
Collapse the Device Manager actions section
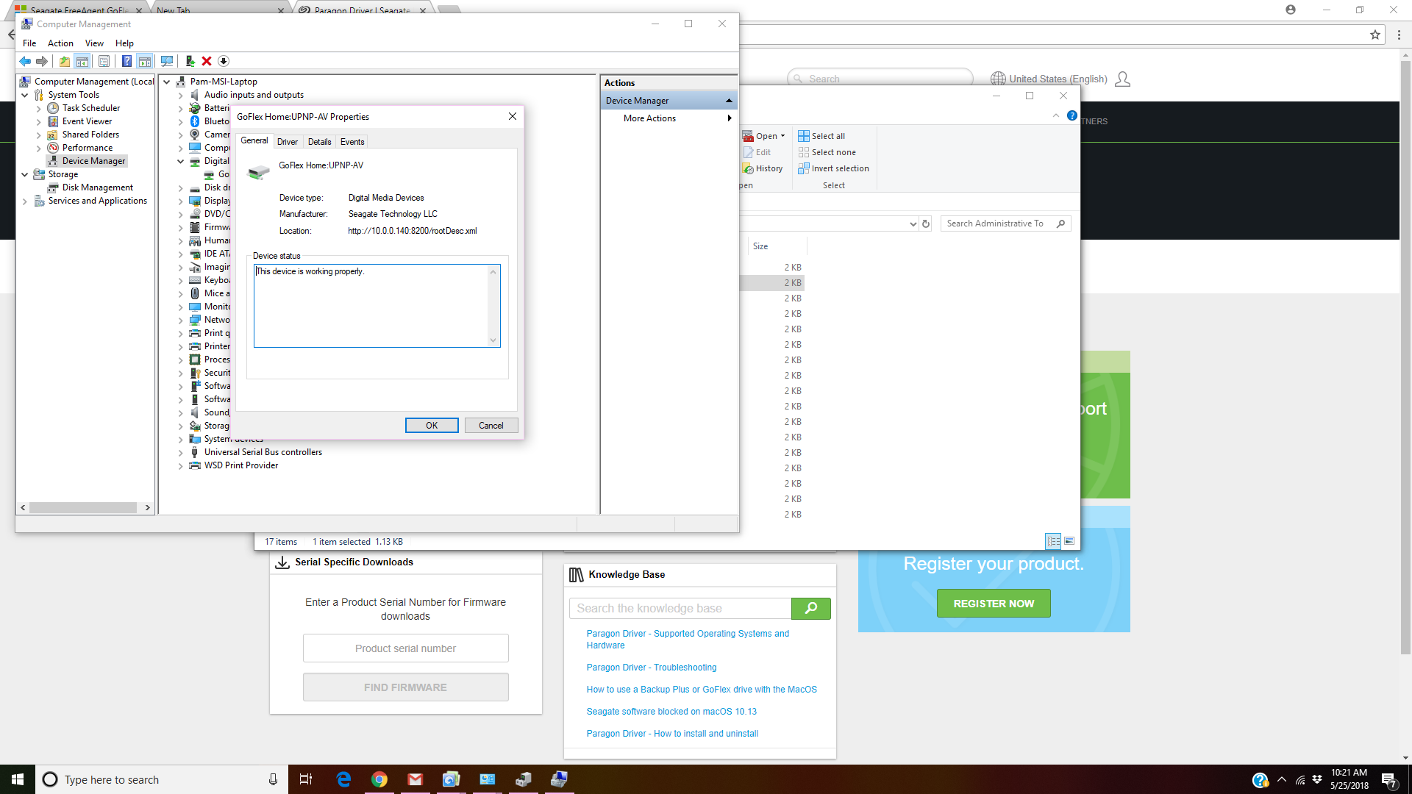tap(729, 101)
